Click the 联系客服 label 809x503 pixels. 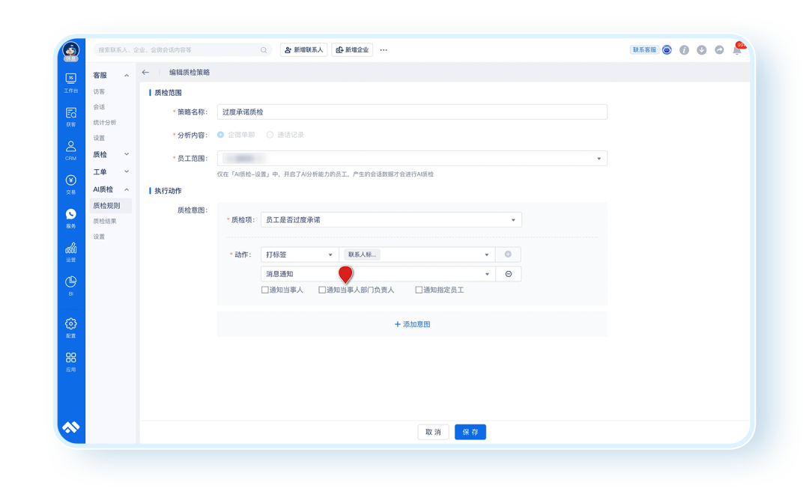[644, 50]
